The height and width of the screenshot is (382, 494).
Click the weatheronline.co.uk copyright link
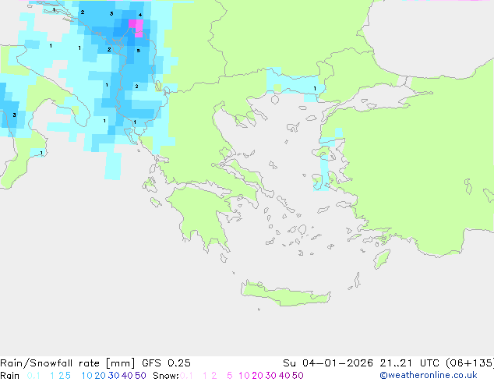click(429, 376)
